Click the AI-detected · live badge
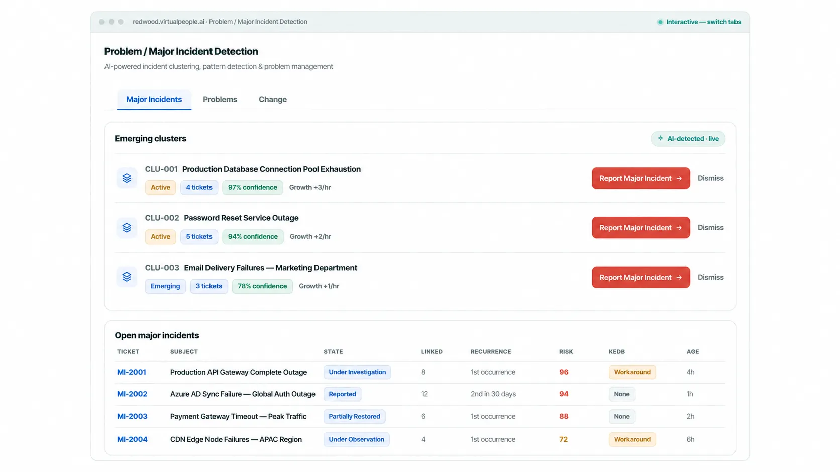 coord(688,139)
